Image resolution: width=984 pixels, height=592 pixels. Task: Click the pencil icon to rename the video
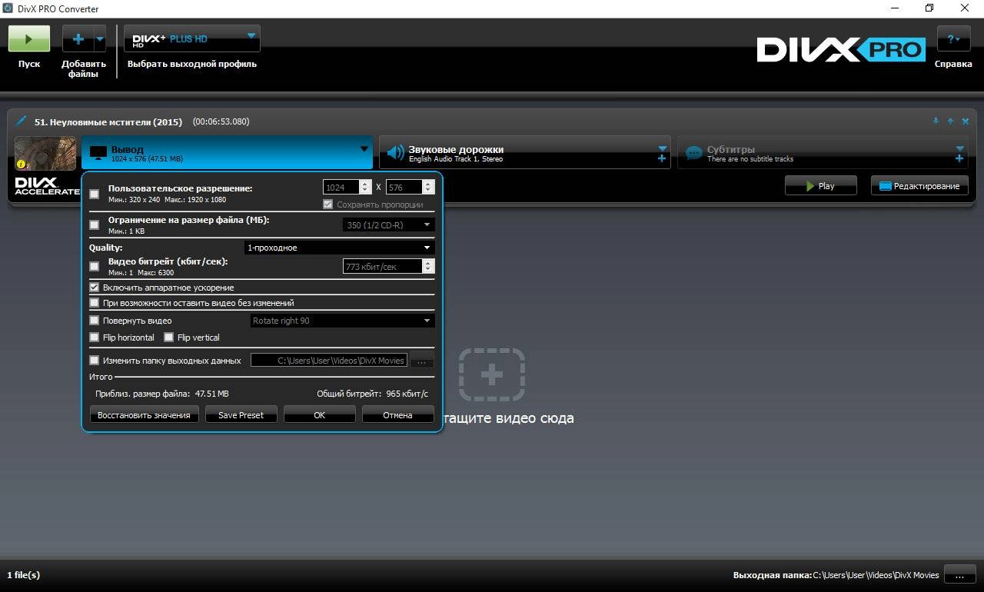(x=21, y=121)
